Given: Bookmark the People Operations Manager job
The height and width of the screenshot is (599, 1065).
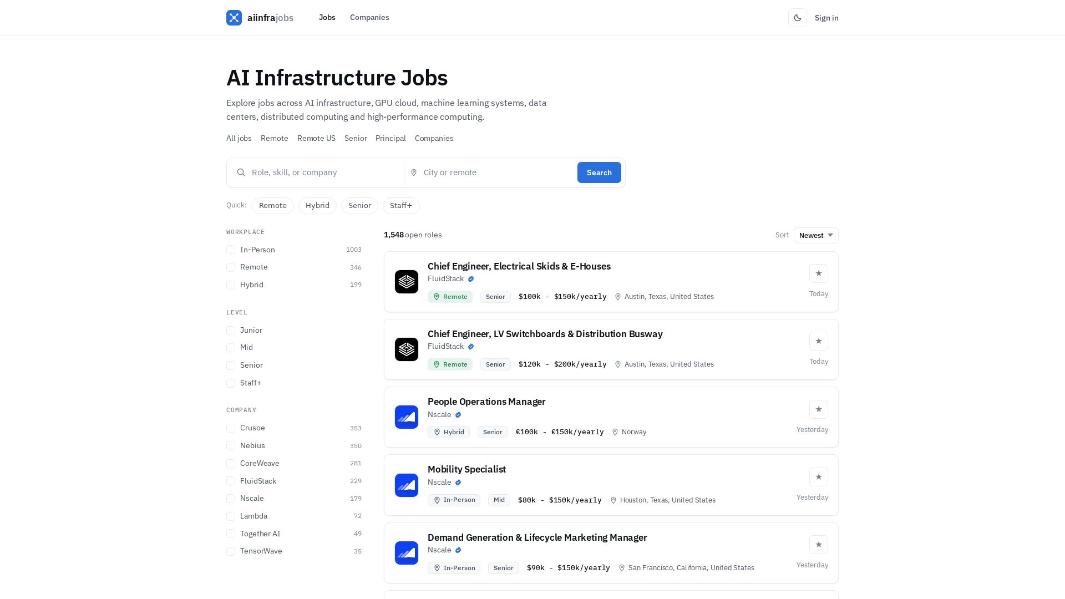Looking at the screenshot, I should [819, 409].
